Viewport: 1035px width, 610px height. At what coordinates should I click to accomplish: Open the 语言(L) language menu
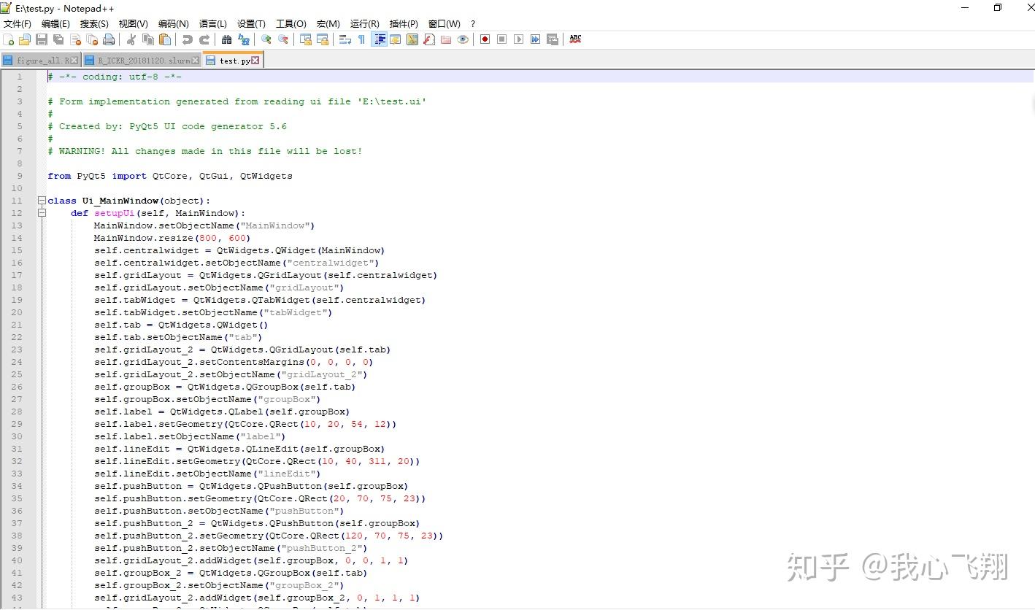[212, 23]
